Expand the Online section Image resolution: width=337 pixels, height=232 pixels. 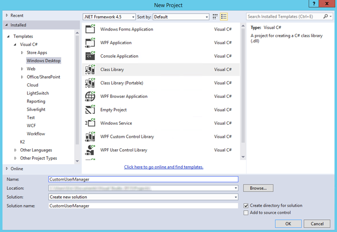(7, 168)
